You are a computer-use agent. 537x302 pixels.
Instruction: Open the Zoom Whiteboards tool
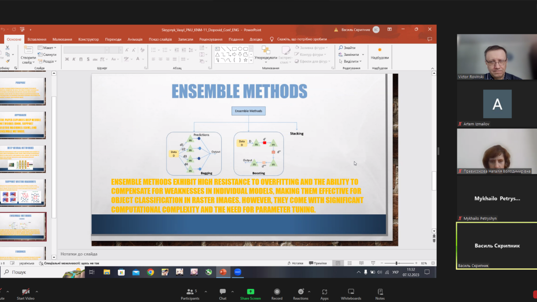(351, 292)
